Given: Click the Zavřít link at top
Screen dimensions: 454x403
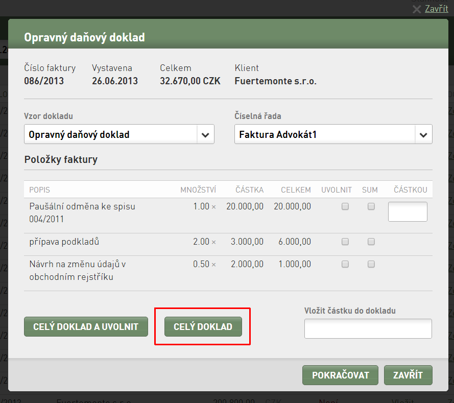Looking at the screenshot, I should (436, 9).
